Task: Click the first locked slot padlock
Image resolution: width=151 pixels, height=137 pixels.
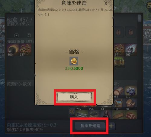Action: coord(119,32)
